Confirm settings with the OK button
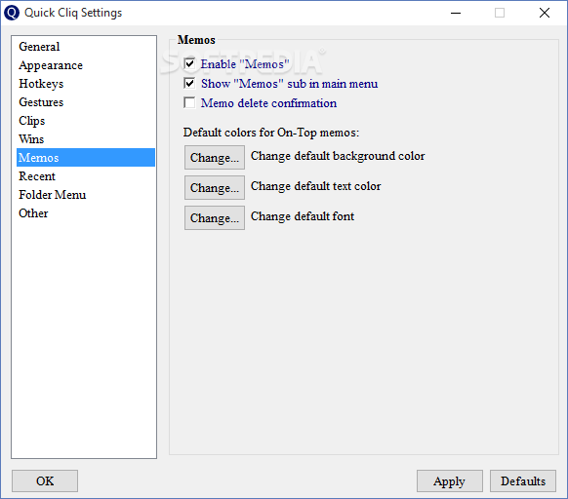Screen dimensions: 568x499 pos(45,480)
